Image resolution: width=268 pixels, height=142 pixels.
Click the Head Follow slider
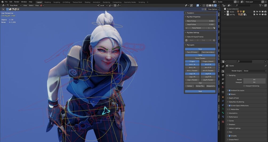tap(200, 25)
